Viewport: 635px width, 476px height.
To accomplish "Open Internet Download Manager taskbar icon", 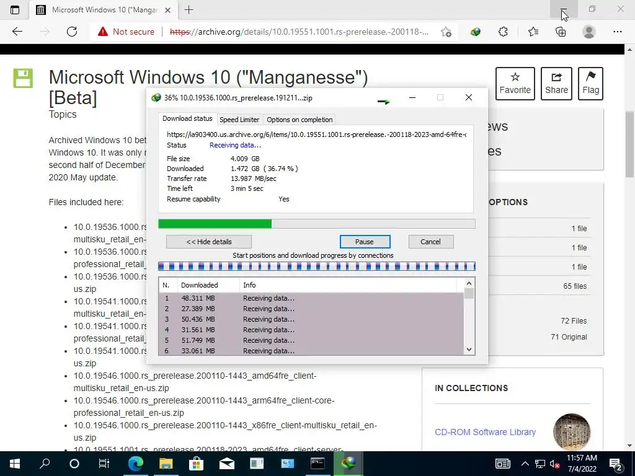I will point(348,464).
